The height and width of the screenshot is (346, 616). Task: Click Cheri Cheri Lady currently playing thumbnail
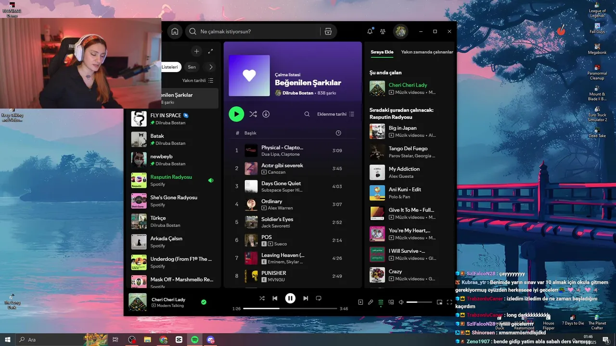(x=377, y=88)
